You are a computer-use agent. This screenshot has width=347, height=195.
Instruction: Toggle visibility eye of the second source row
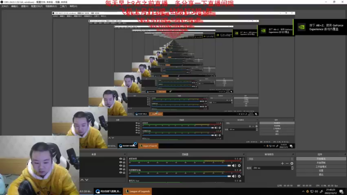[121, 162]
